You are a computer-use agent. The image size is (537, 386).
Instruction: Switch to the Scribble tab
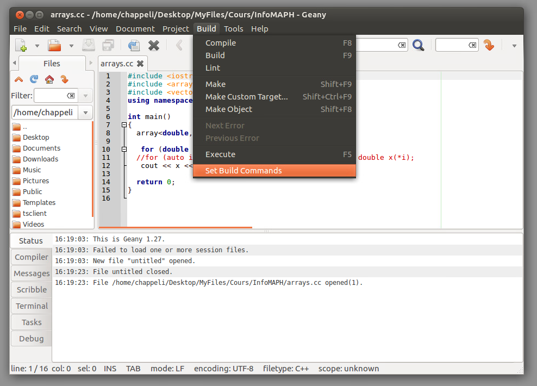point(32,290)
